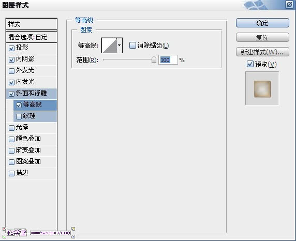Open the contour picker dropdown arrow

pos(120,46)
